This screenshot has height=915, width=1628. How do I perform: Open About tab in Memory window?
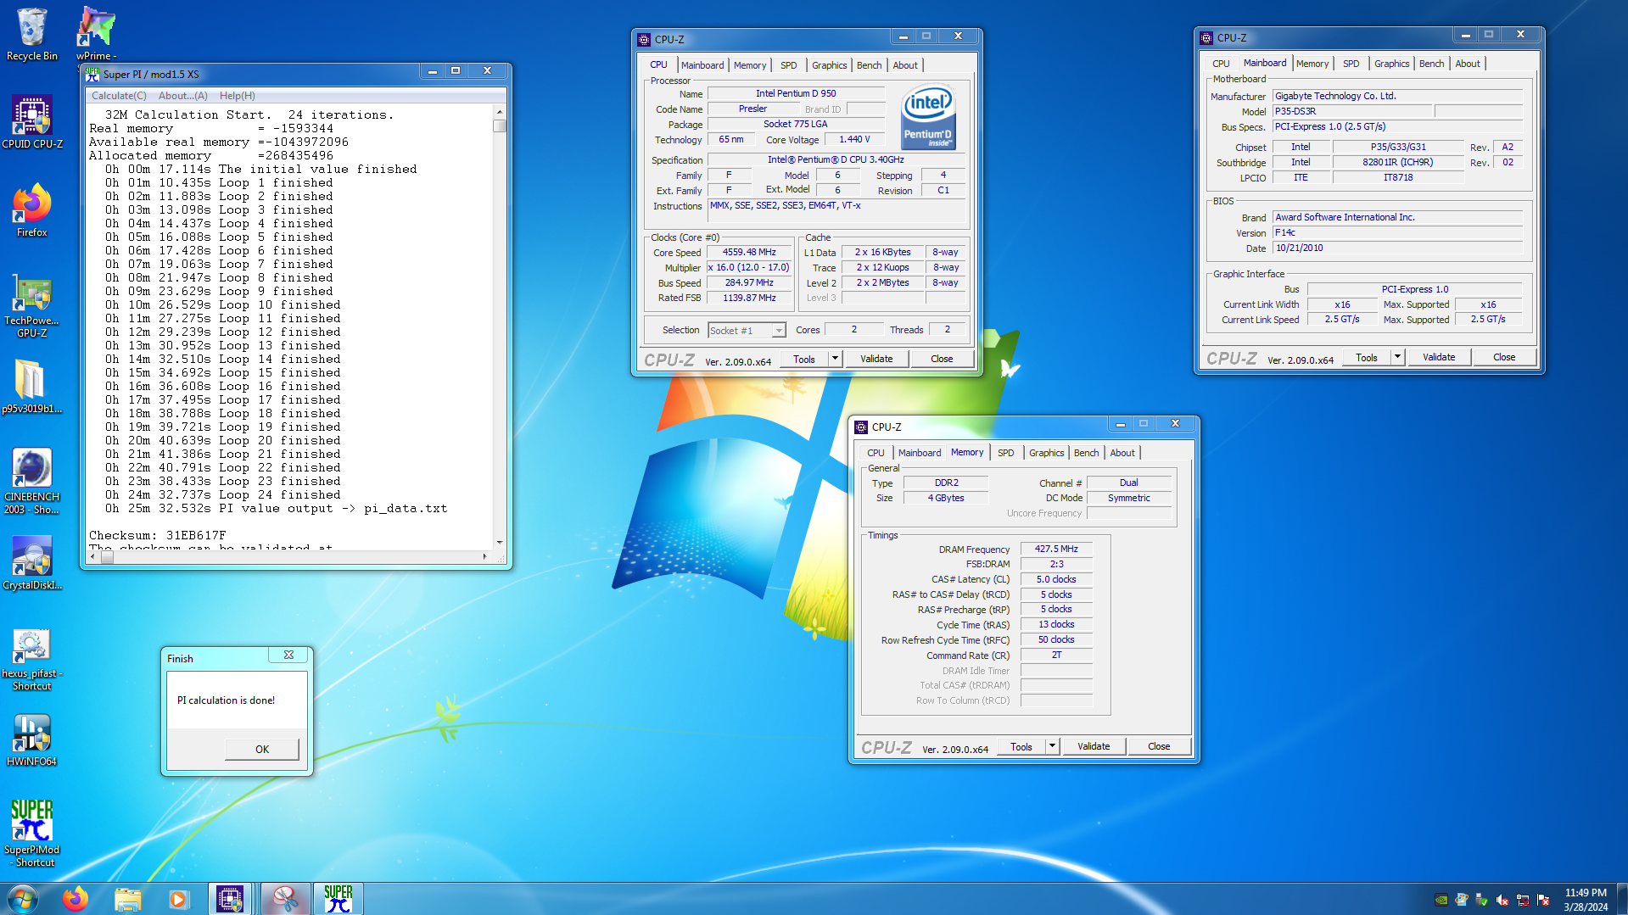point(1122,453)
